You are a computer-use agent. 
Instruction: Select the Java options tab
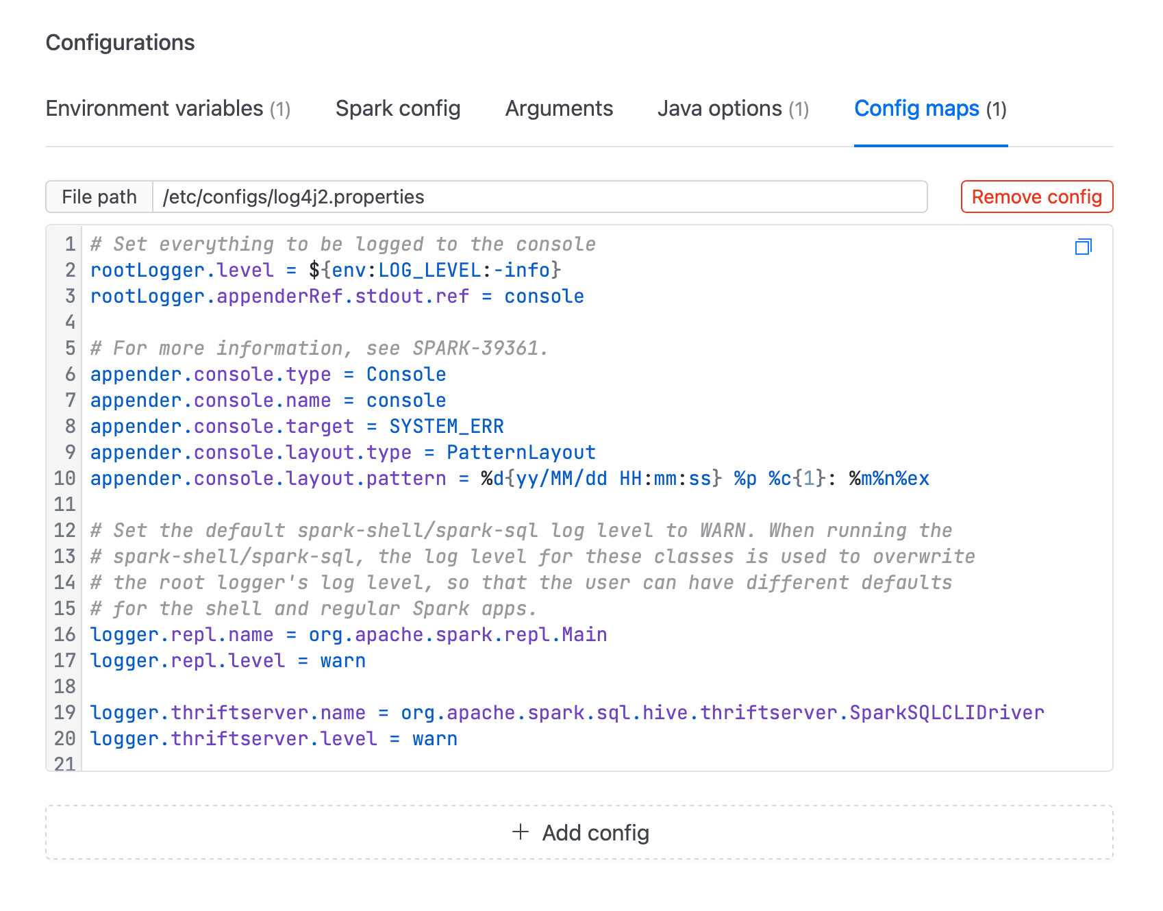(x=733, y=109)
